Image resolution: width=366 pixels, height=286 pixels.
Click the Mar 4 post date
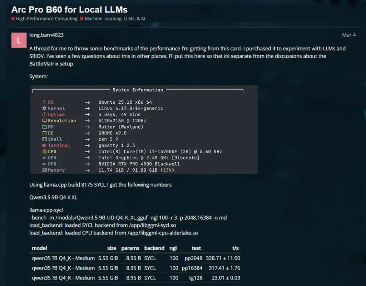pyautogui.click(x=349, y=35)
